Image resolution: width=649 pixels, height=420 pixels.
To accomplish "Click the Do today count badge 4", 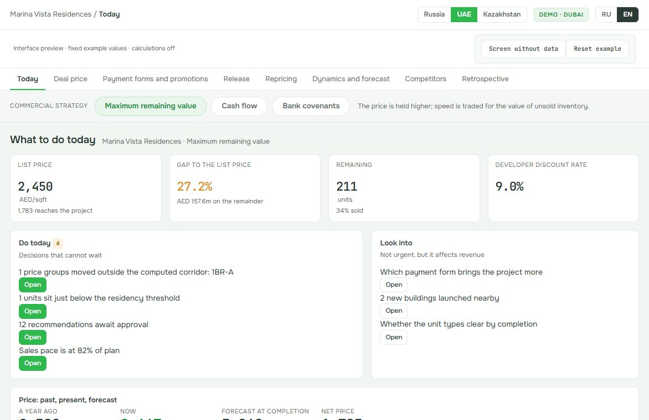I will pos(58,243).
